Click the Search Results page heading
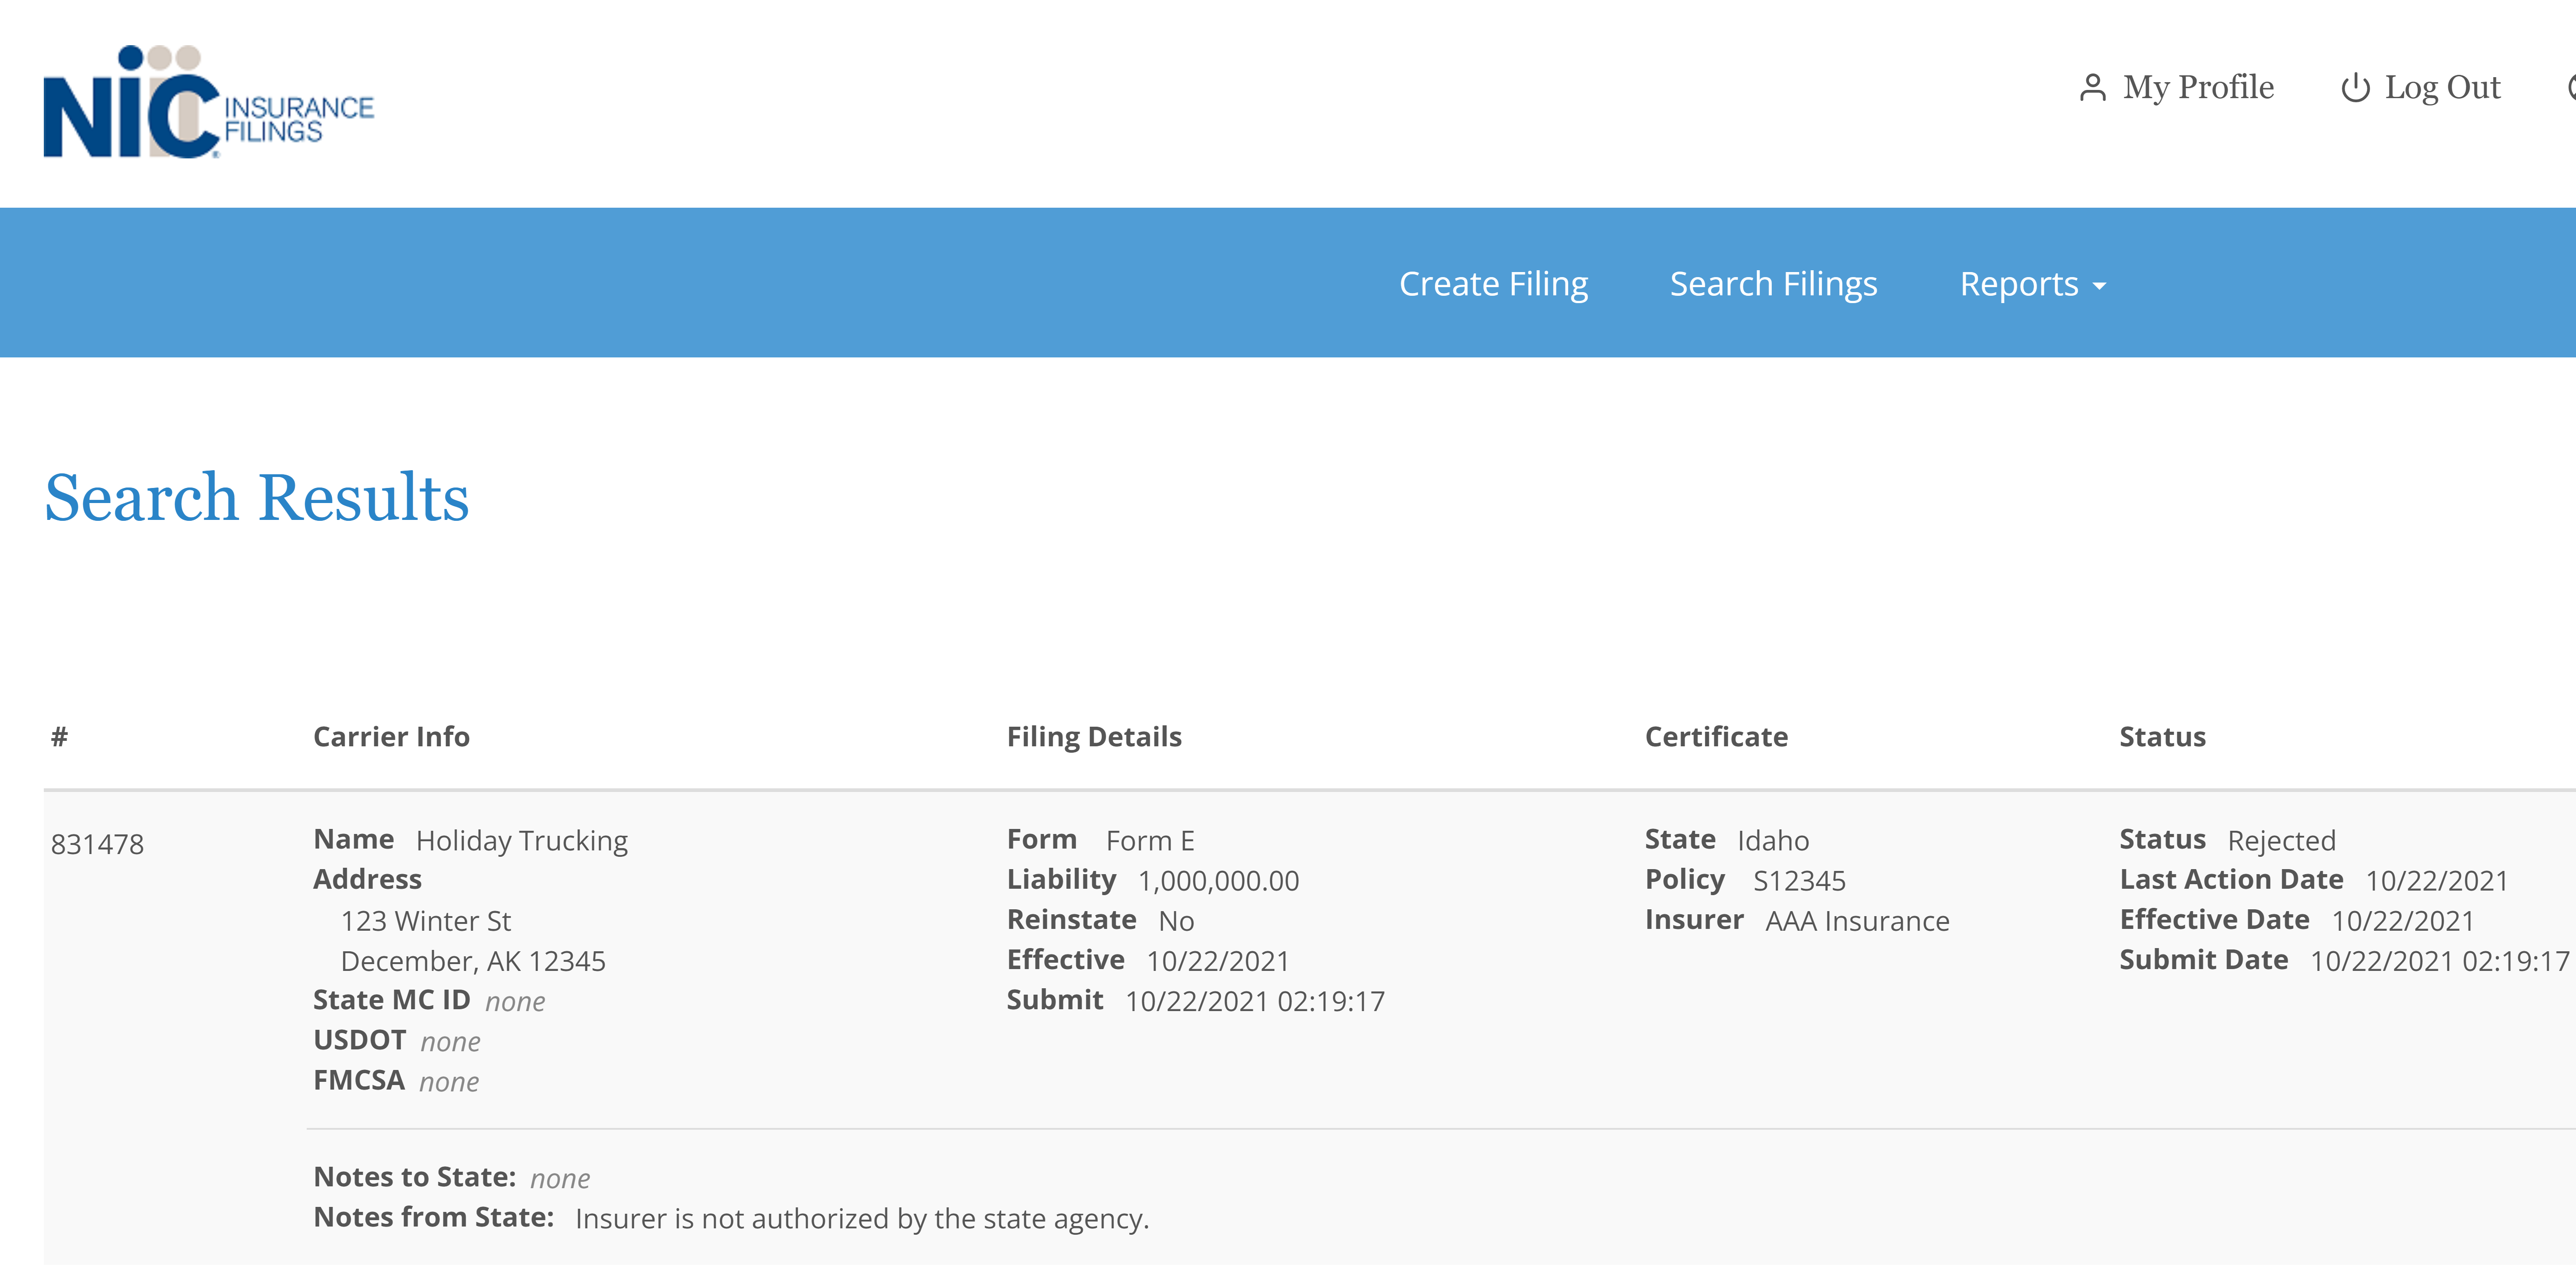Viewport: 2576px width, 1274px height. [x=256, y=497]
